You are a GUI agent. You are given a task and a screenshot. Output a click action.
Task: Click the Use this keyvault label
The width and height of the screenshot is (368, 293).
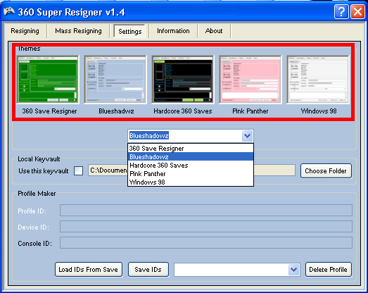(x=44, y=171)
